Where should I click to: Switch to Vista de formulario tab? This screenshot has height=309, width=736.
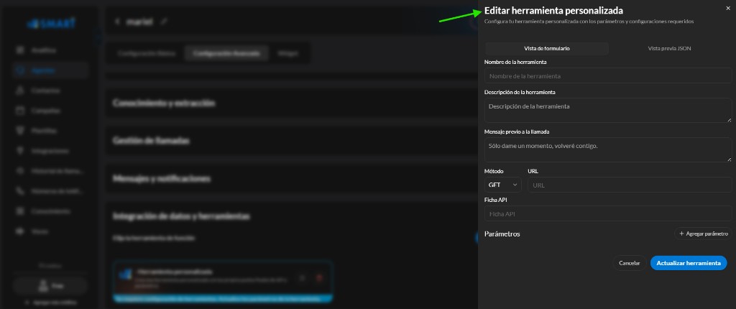click(547, 48)
